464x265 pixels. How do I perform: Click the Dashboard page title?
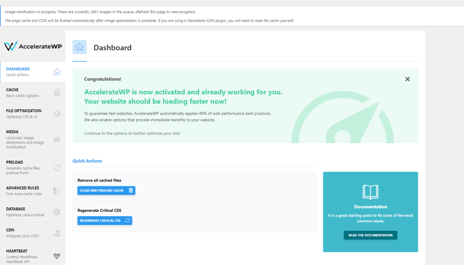[x=112, y=48]
